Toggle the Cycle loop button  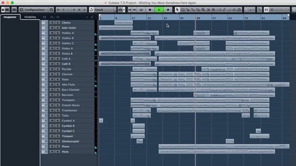[x=141, y=10]
